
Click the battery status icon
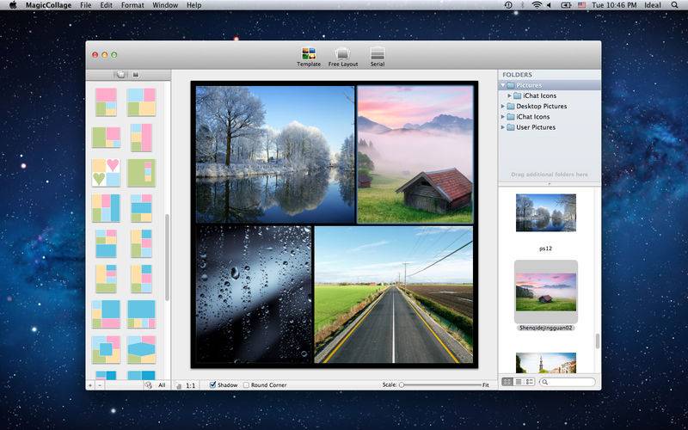[x=567, y=5]
